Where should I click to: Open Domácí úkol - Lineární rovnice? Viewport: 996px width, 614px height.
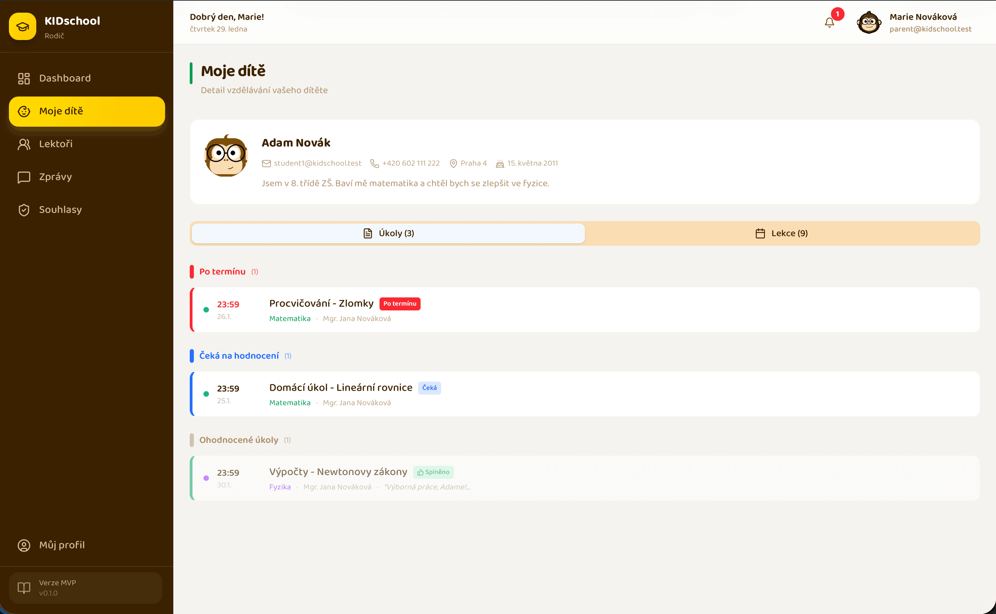pyautogui.click(x=340, y=388)
